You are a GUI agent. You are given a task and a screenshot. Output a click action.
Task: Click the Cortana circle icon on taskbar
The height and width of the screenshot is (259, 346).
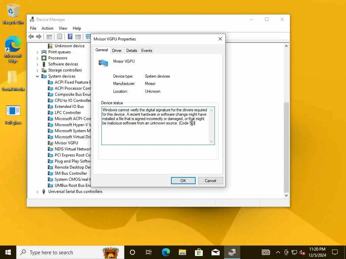point(132,252)
